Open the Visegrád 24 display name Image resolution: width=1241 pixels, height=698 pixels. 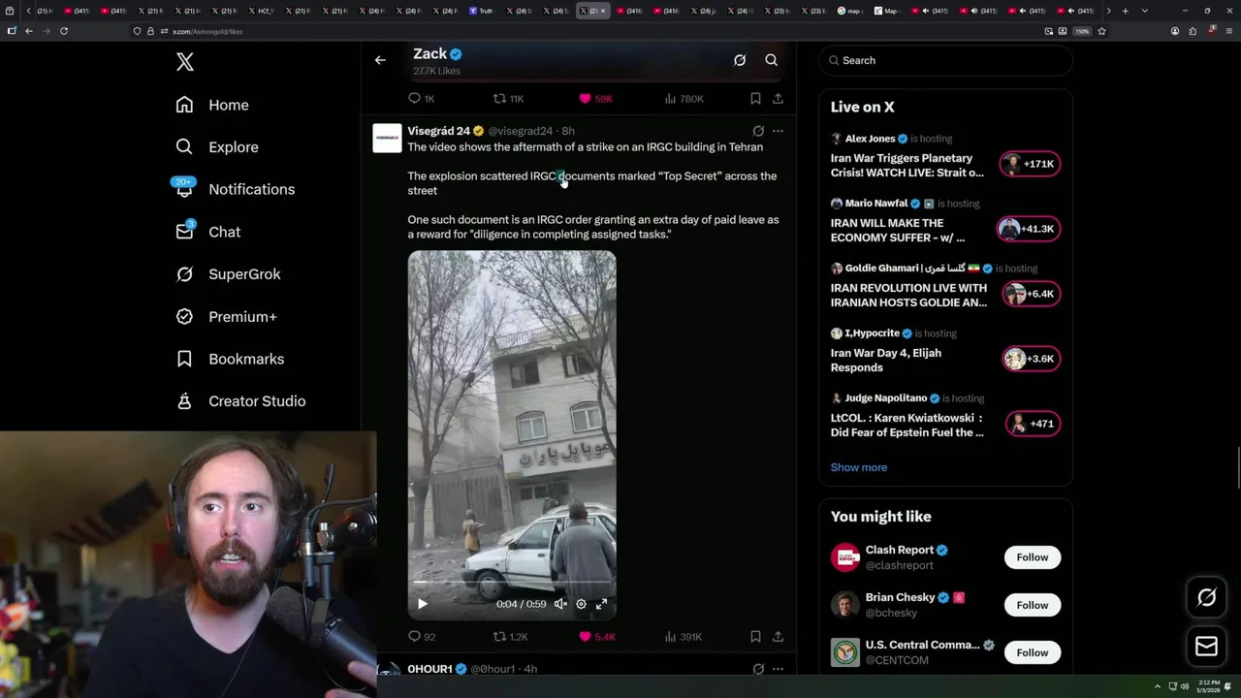pyautogui.click(x=438, y=131)
